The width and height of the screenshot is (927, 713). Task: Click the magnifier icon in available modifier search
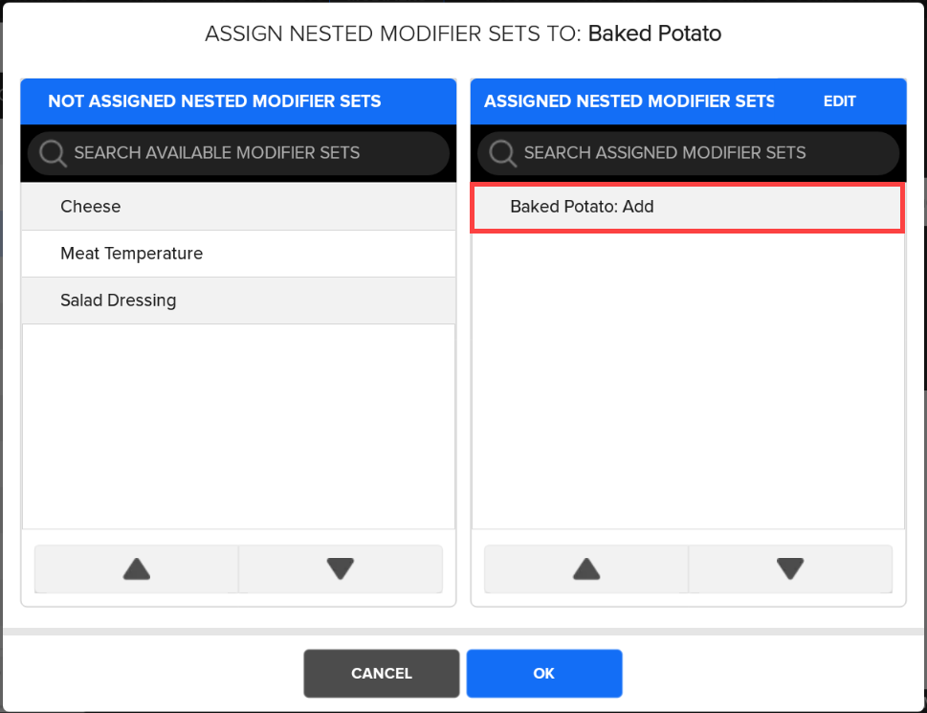coord(53,153)
